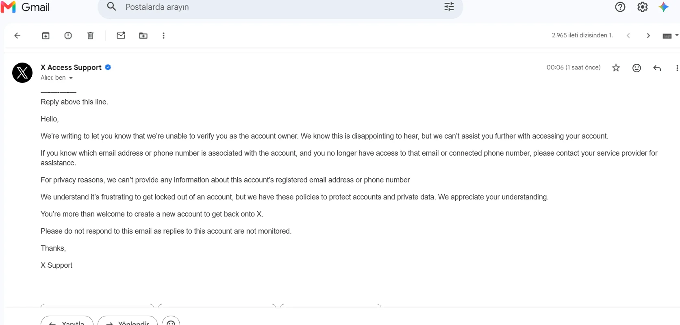Click the Yanıtla reply button
Image resolution: width=680 pixels, height=325 pixels.
tap(67, 321)
